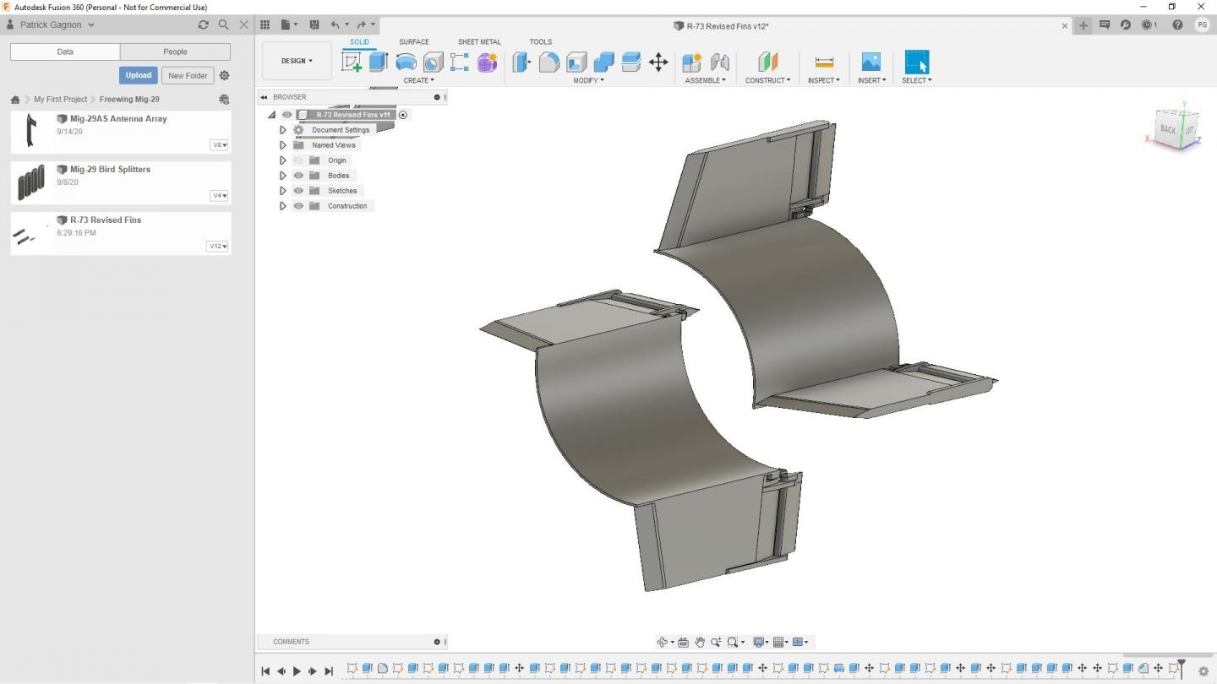The height and width of the screenshot is (684, 1217).
Task: Open the DESIGN workspace dropdown
Action: [297, 61]
